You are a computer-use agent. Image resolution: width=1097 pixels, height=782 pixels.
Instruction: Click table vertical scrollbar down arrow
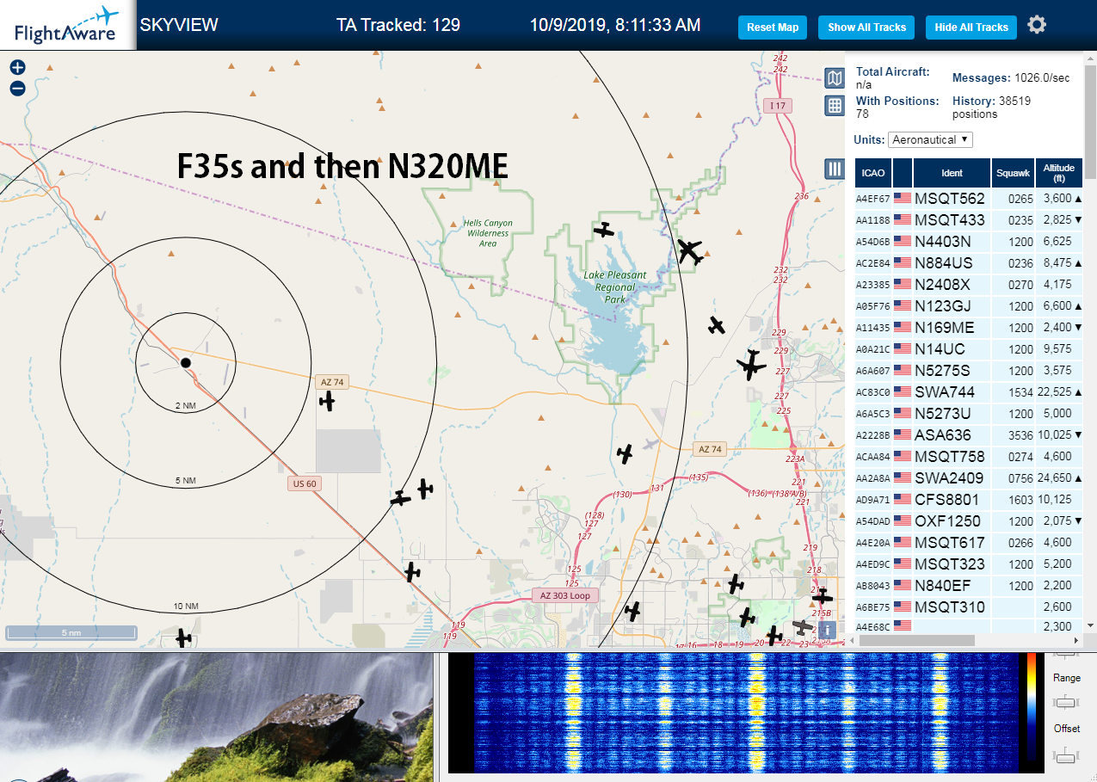pyautogui.click(x=1090, y=625)
